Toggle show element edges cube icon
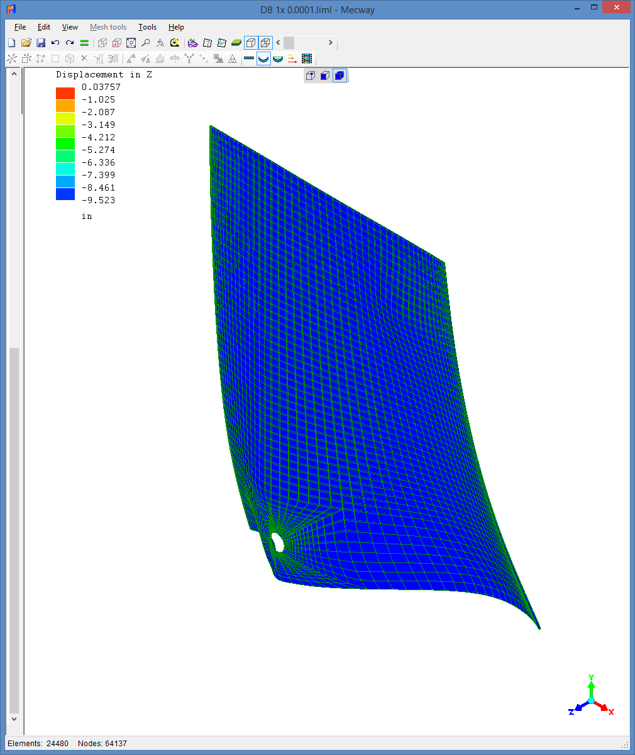This screenshot has width=635, height=755. pos(265,43)
